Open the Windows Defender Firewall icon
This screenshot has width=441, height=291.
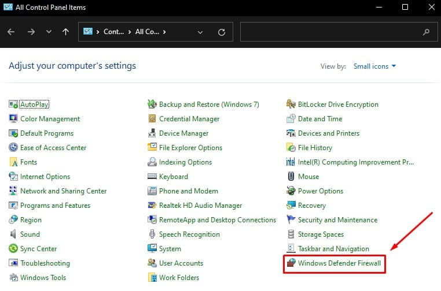point(291,263)
